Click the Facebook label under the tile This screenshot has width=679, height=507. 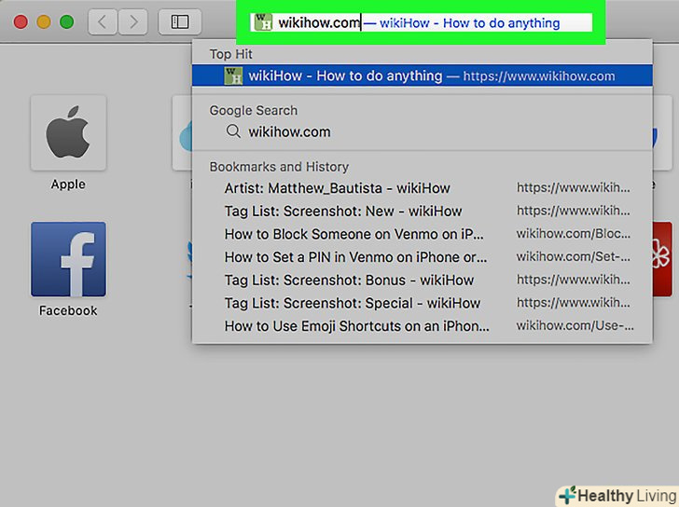[68, 310]
